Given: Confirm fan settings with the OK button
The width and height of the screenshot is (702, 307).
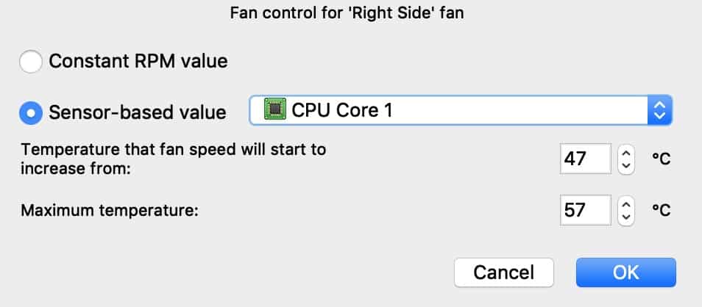Looking at the screenshot, I should coord(626,272).
